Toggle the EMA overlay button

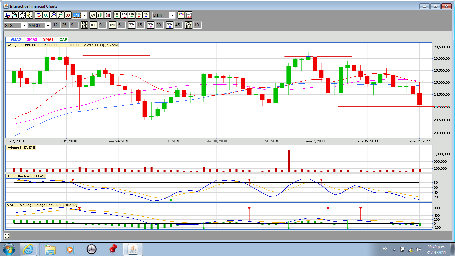pos(112,25)
